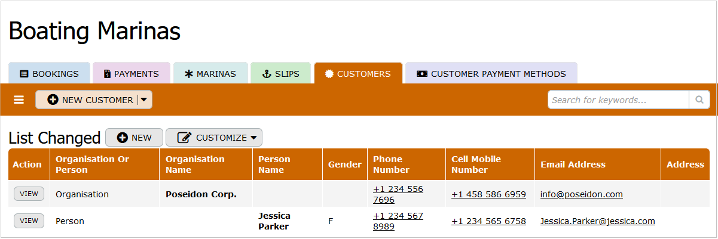Click the New button beside List Changed
Viewport: 718px width, 239px height.
pyautogui.click(x=135, y=138)
